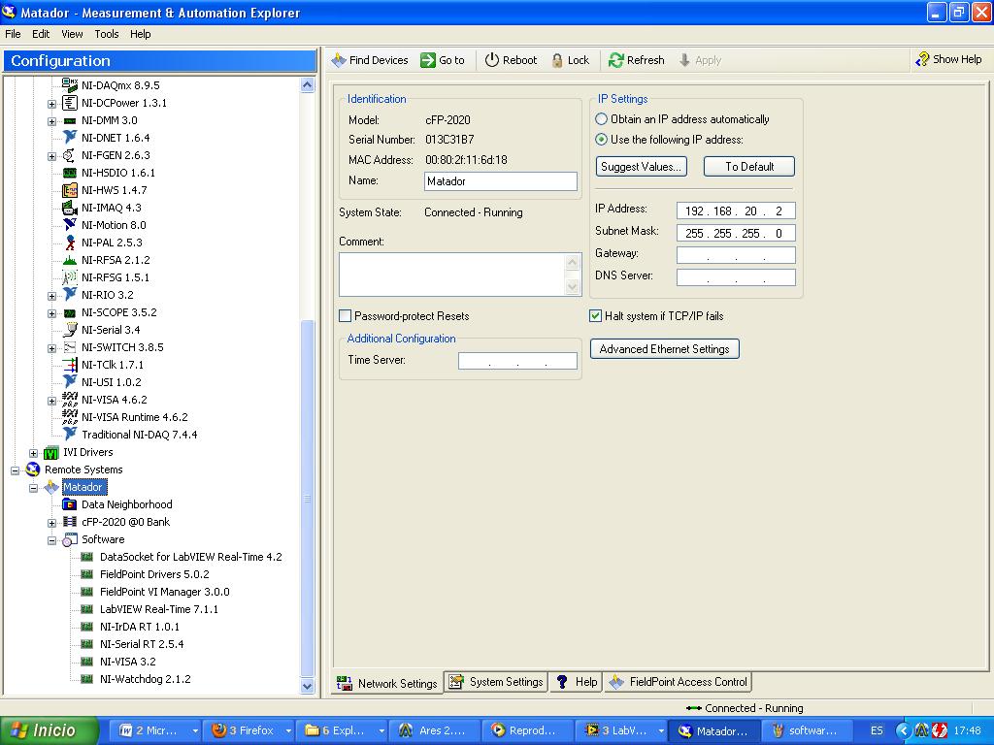This screenshot has width=994, height=745.
Task: Click the IVI Drivers icon
Action: pos(50,452)
